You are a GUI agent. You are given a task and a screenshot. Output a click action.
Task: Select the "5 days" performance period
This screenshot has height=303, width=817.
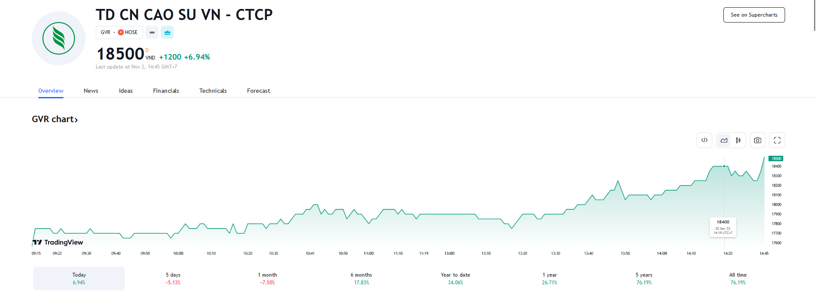[x=172, y=278]
